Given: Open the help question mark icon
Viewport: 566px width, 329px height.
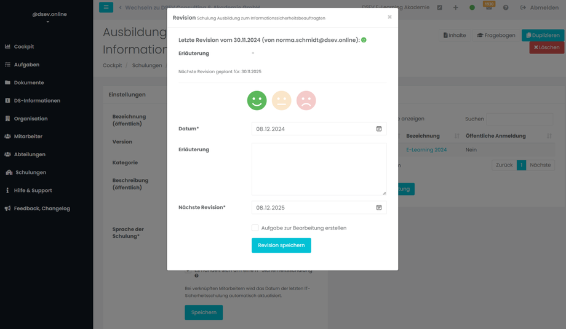Looking at the screenshot, I should point(506,8).
